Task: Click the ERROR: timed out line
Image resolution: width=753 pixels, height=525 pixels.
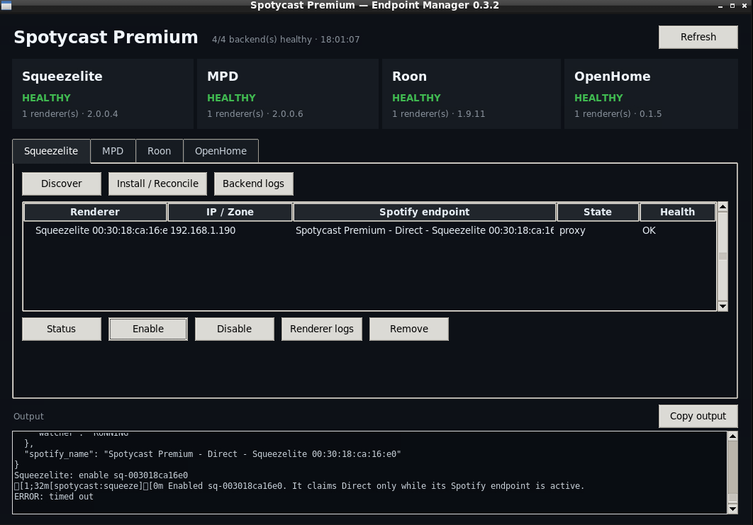Action: tap(54, 497)
